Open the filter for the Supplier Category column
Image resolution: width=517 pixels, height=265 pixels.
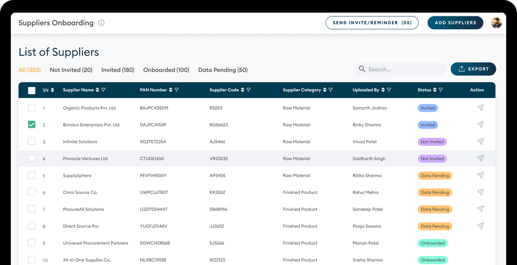point(331,90)
